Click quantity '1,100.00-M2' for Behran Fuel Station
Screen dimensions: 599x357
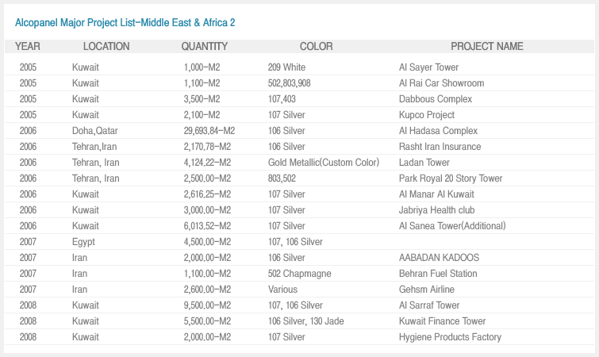click(x=207, y=274)
